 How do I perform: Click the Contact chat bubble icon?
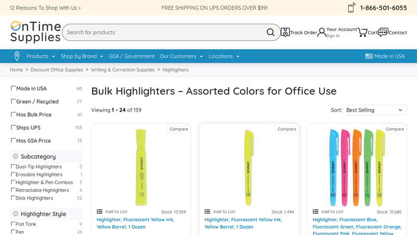click(383, 32)
